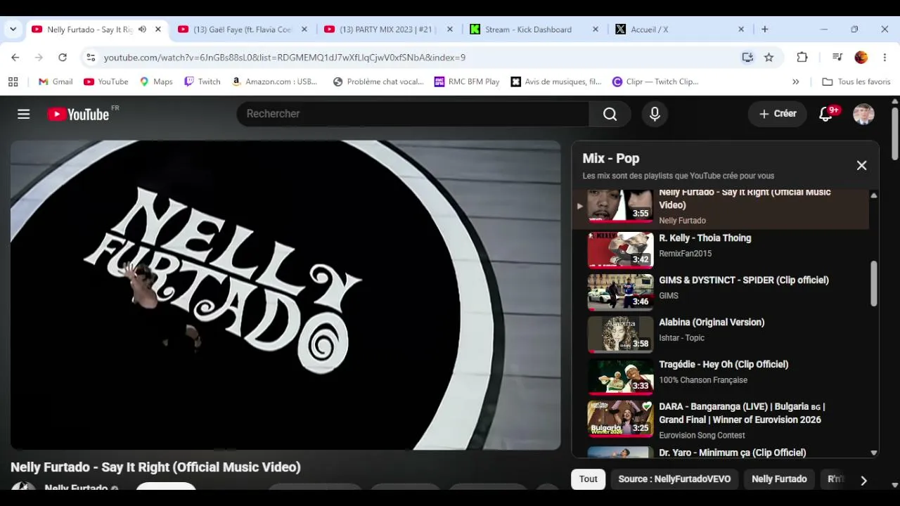
Task: Click the video title under the player
Action: click(x=155, y=467)
